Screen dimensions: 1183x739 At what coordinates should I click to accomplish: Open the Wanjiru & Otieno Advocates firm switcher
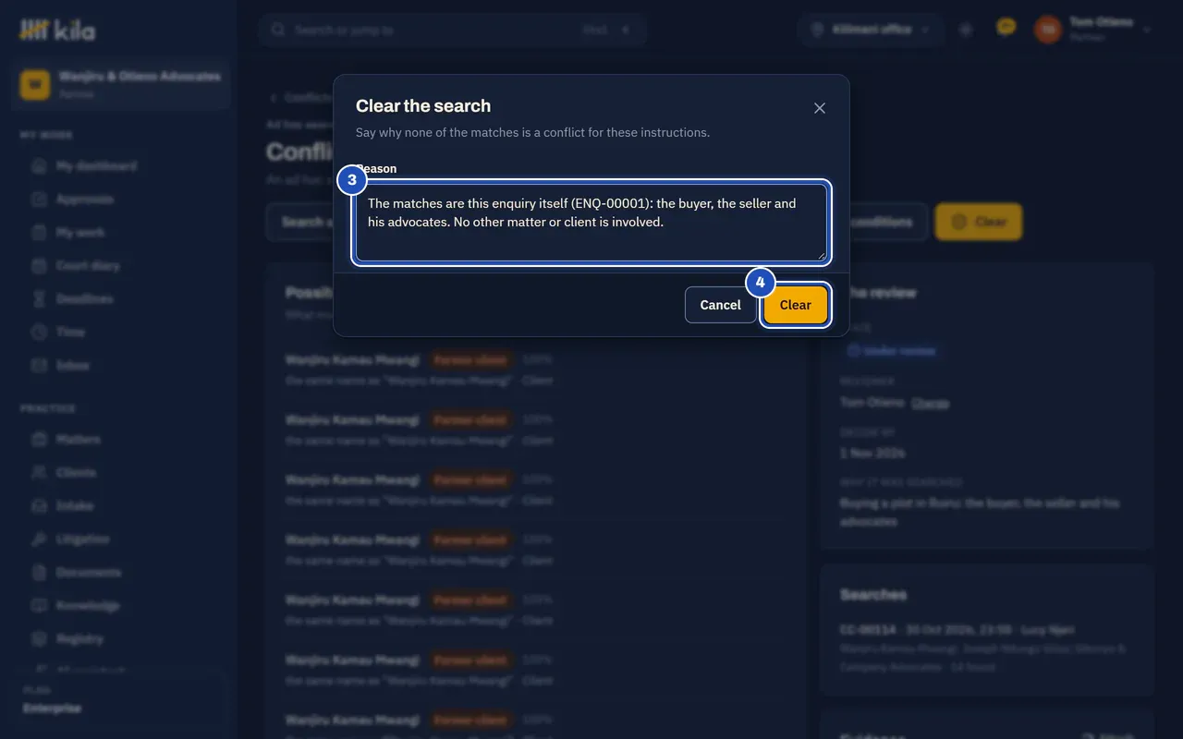pos(121,84)
